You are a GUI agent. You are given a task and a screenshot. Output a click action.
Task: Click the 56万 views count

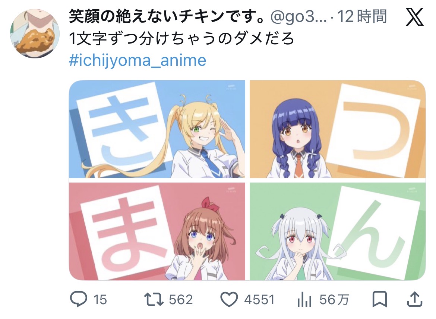[x=334, y=300]
